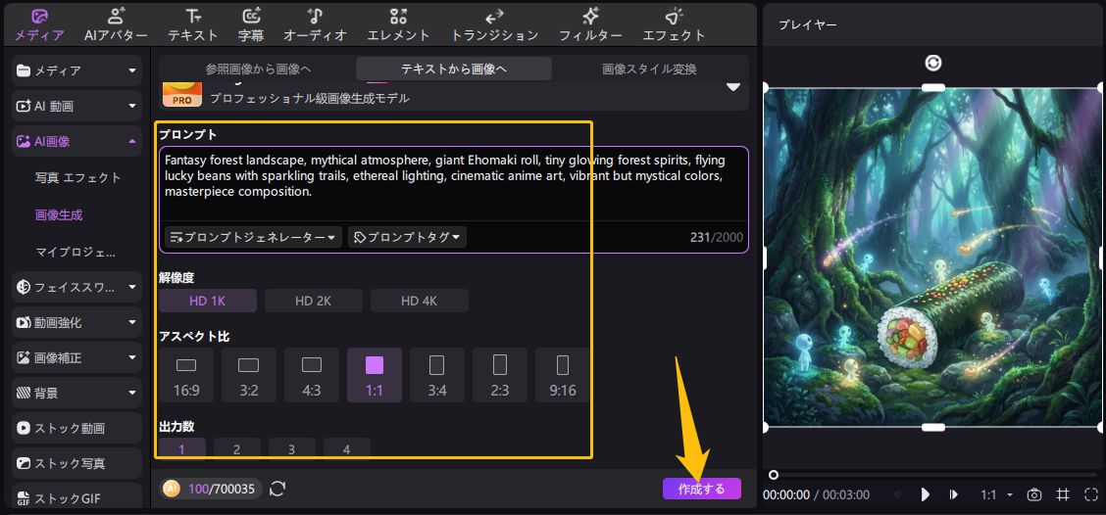Click the credits refresh icon

click(x=277, y=489)
